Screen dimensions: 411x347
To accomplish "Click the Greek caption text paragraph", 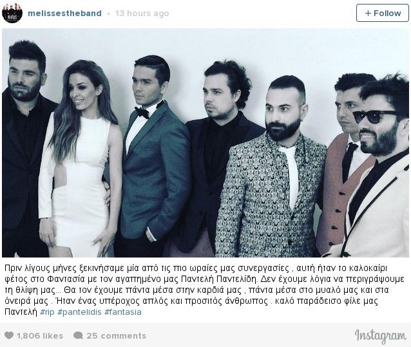I will (x=204, y=290).
